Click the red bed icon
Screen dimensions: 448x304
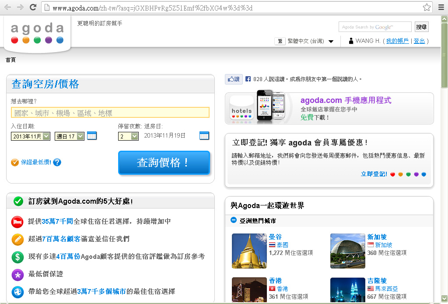(17, 222)
